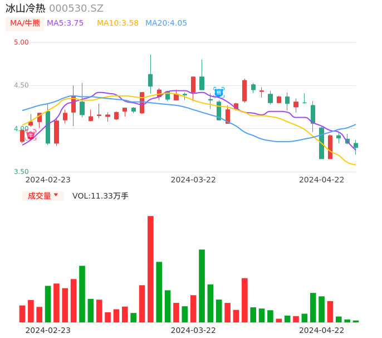Viewport: 382px width, 338px height.
Task: Toggle the MA5:3.75 legend line
Action: [x=65, y=23]
